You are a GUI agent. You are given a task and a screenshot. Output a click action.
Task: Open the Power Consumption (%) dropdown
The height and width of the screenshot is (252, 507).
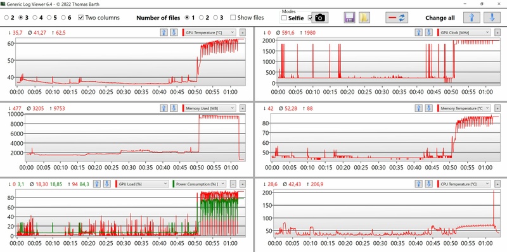(200, 184)
